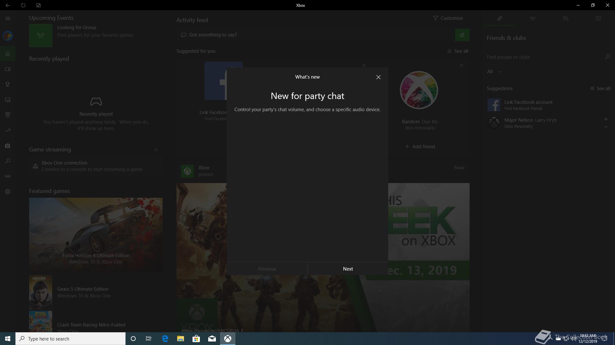615x345 pixels.
Task: Open Xbox poster avatar in feed
Action: click(x=187, y=171)
